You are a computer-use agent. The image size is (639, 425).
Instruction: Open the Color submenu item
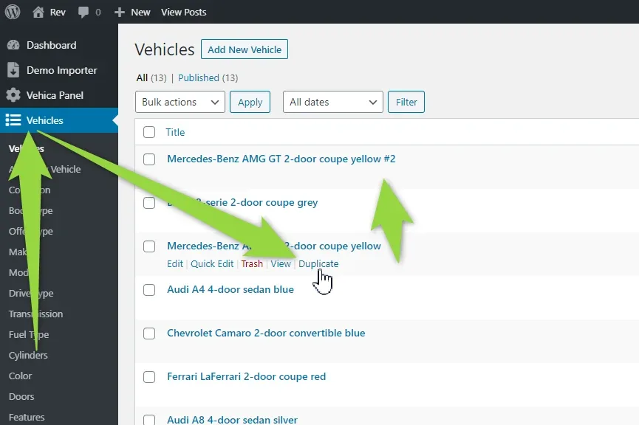(21, 376)
